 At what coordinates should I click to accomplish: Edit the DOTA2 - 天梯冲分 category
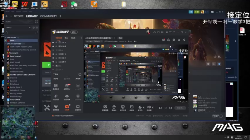click(x=94, y=41)
